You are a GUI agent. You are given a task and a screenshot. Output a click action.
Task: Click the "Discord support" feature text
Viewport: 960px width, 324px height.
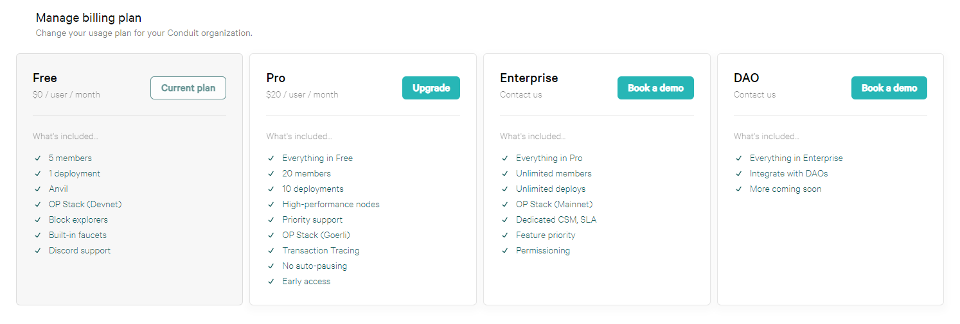click(80, 251)
